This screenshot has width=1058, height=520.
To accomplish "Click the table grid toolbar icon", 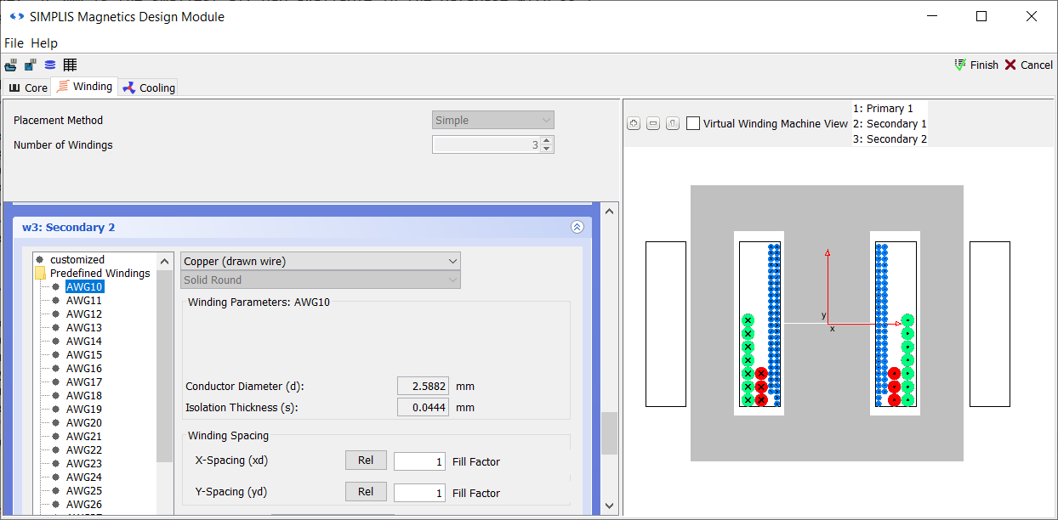I will click(70, 65).
